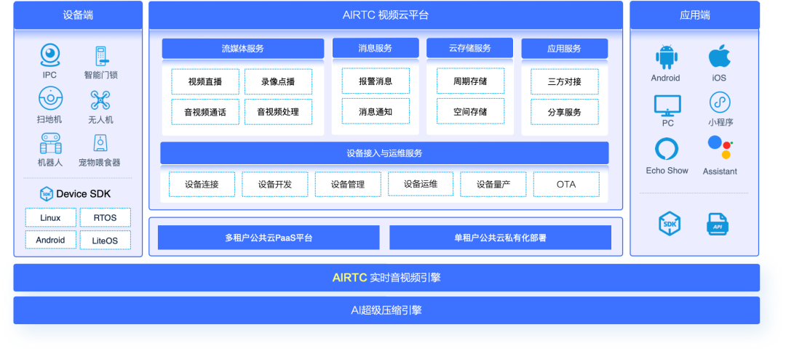The width and height of the screenshot is (786, 351).
Task: Select the Google Assistant dots icon
Action: pyautogui.click(x=720, y=148)
